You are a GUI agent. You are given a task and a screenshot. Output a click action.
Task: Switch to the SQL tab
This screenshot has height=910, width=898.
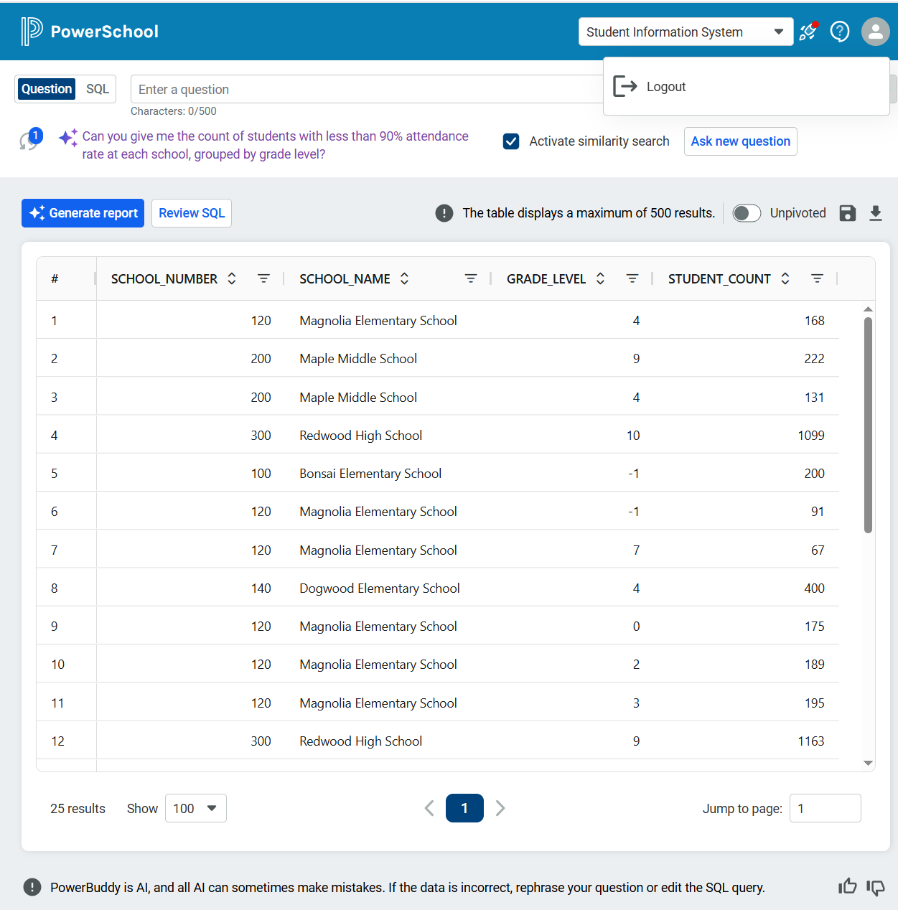(98, 89)
